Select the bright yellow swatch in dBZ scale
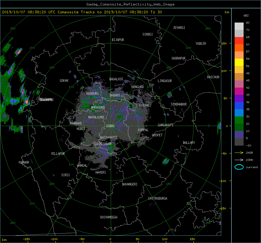 pyautogui.click(x=239, y=62)
